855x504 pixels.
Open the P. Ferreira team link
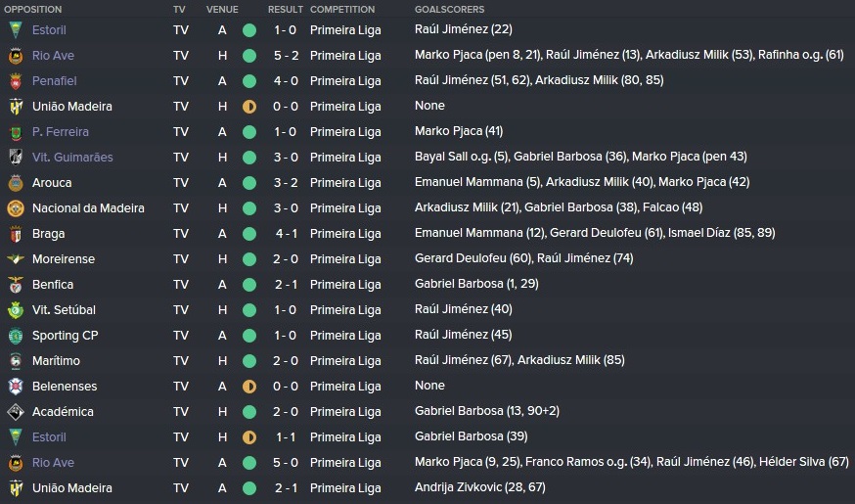click(61, 132)
